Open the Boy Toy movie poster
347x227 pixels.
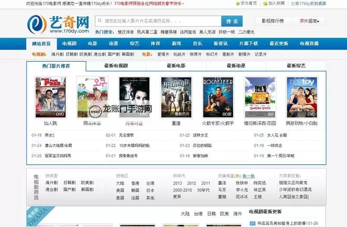coord(302,97)
